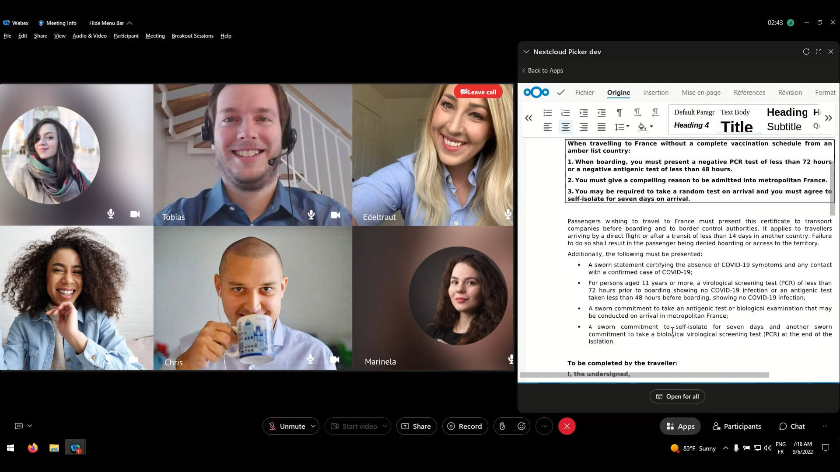Select the bulleted list icon
840x472 pixels.
(x=548, y=112)
